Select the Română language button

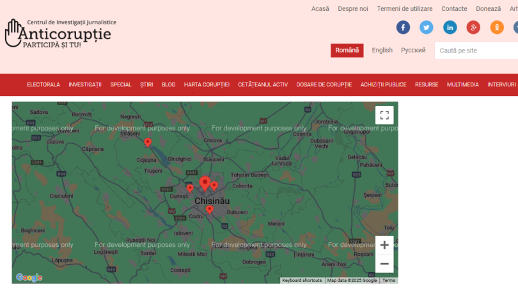347,51
